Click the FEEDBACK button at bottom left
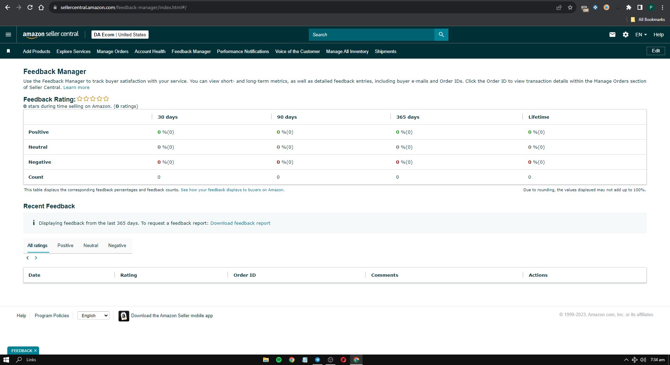Image resolution: width=670 pixels, height=365 pixels. tap(22, 351)
